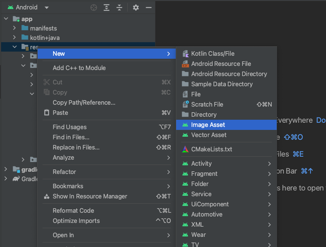The image size is (326, 247).
Task: Open the Activity submenu
Action: point(201,164)
